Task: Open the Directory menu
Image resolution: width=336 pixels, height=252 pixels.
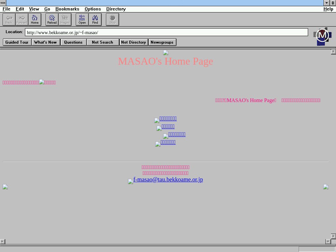Action: pyautogui.click(x=116, y=9)
